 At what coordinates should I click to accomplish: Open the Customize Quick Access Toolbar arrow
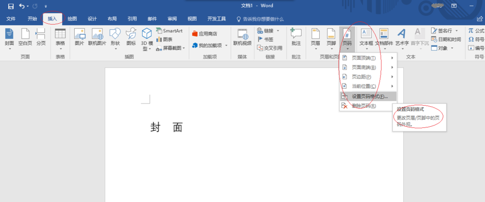(x=46, y=6)
